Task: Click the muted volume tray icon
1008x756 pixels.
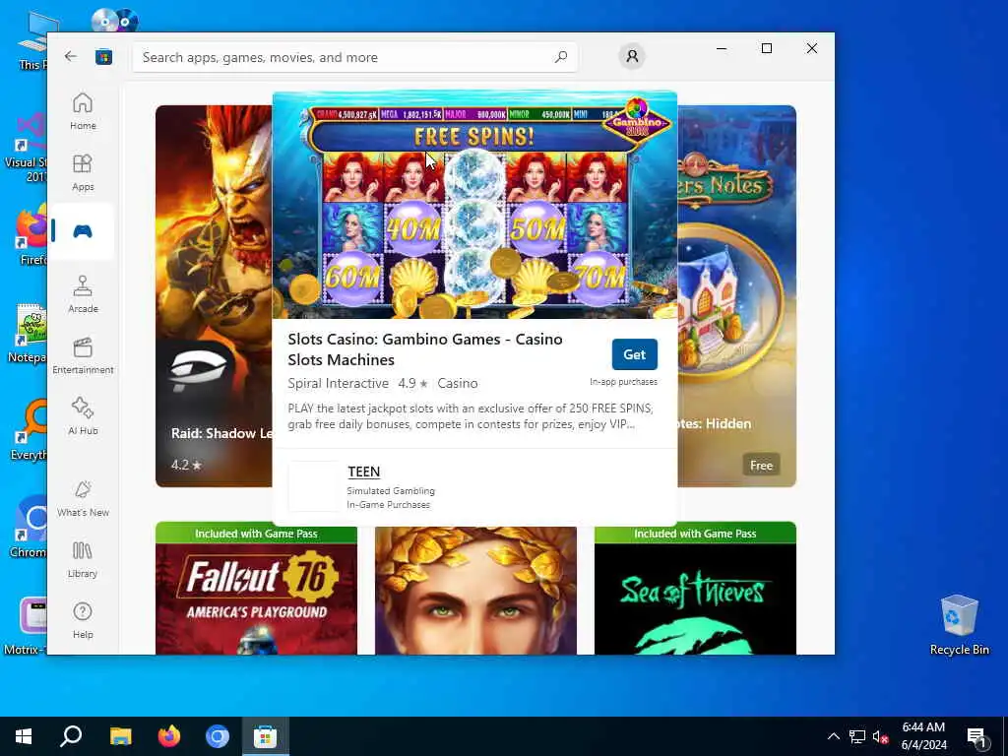Action: [x=880, y=736]
